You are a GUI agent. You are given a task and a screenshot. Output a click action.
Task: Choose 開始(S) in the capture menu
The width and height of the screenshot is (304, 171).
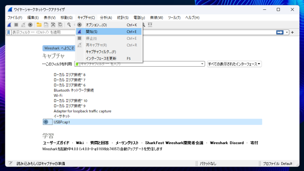(x=109, y=32)
